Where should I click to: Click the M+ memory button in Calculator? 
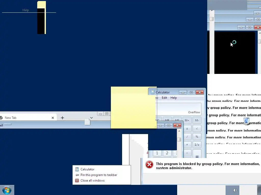[x=187, y=120]
